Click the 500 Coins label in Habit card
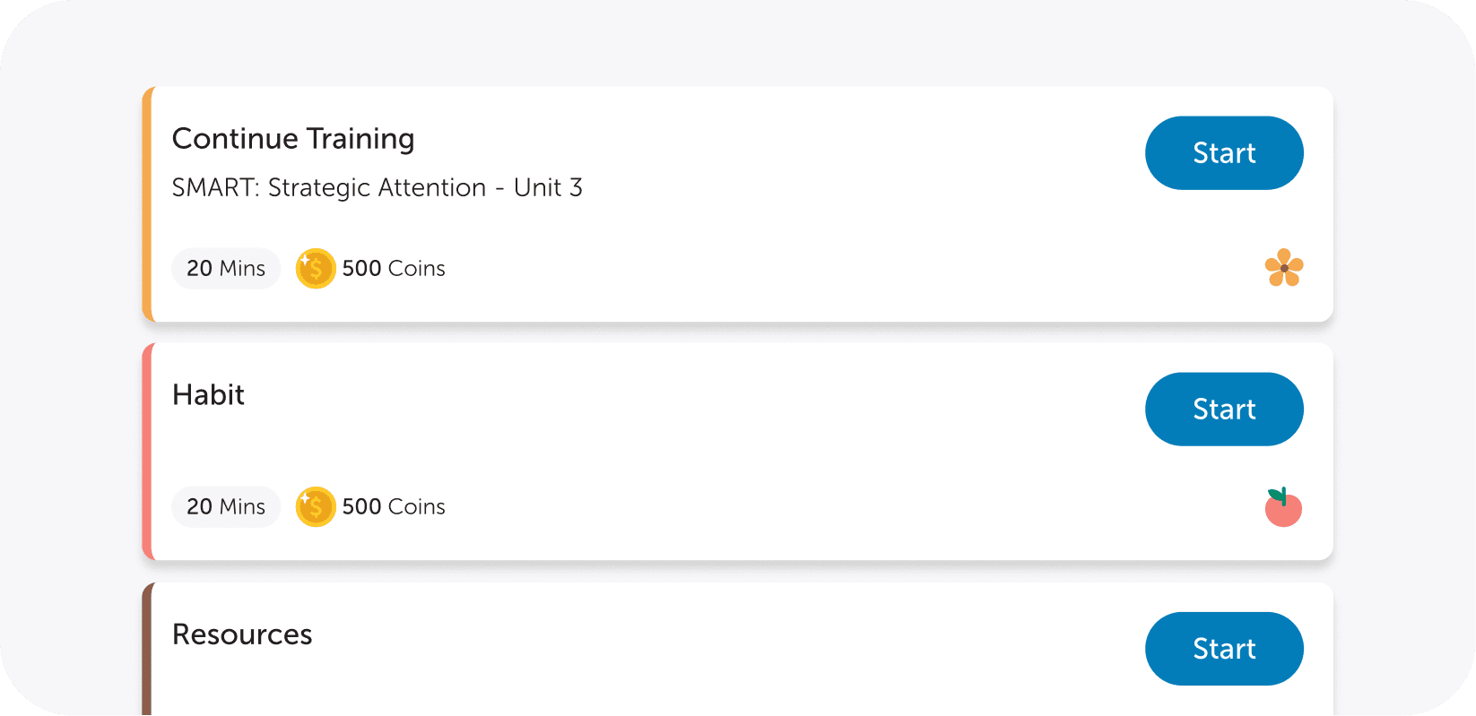The width and height of the screenshot is (1476, 716). 394,507
